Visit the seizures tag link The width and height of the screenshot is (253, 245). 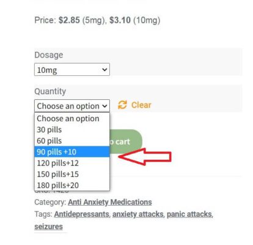[x=48, y=227]
